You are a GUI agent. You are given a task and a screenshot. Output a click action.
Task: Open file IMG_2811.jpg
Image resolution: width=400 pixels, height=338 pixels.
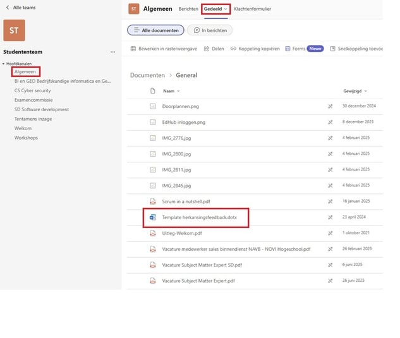(176, 170)
